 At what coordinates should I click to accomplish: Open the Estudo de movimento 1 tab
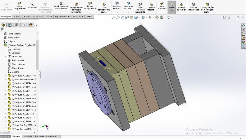click(x=46, y=136)
